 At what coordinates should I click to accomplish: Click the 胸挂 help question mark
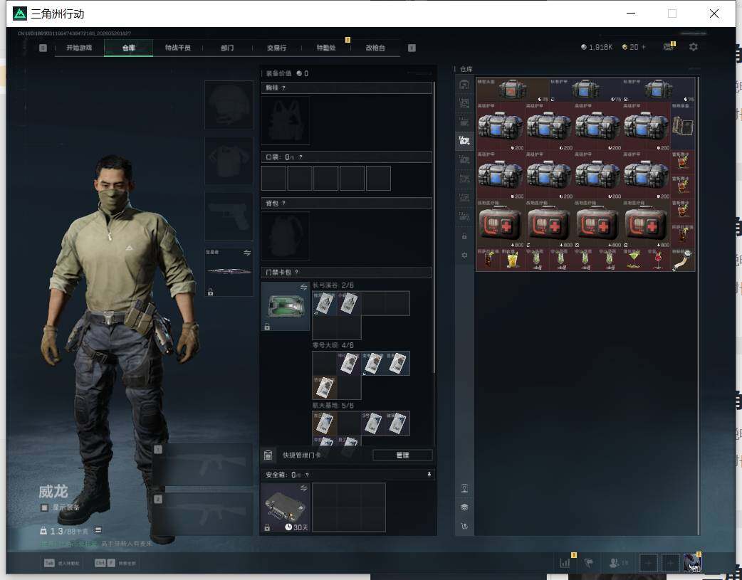pos(283,88)
